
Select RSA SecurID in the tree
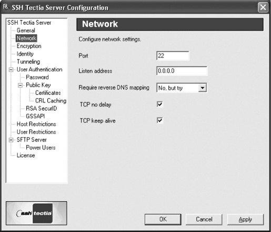pyautogui.click(x=42, y=108)
